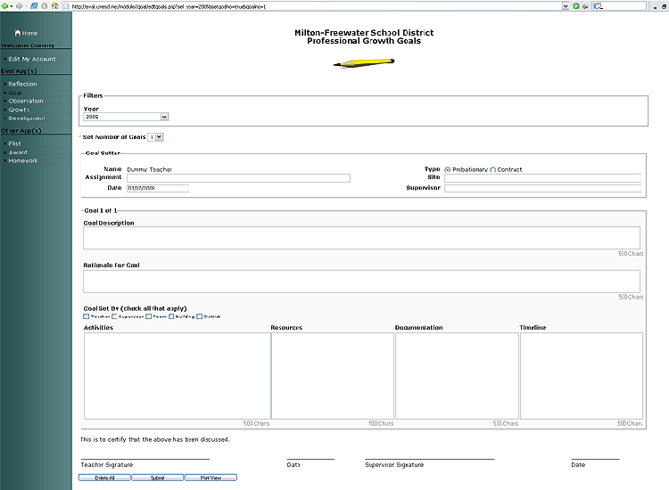This screenshot has height=490, width=669.
Task: Open the Flist sidebar link
Action: click(14, 143)
